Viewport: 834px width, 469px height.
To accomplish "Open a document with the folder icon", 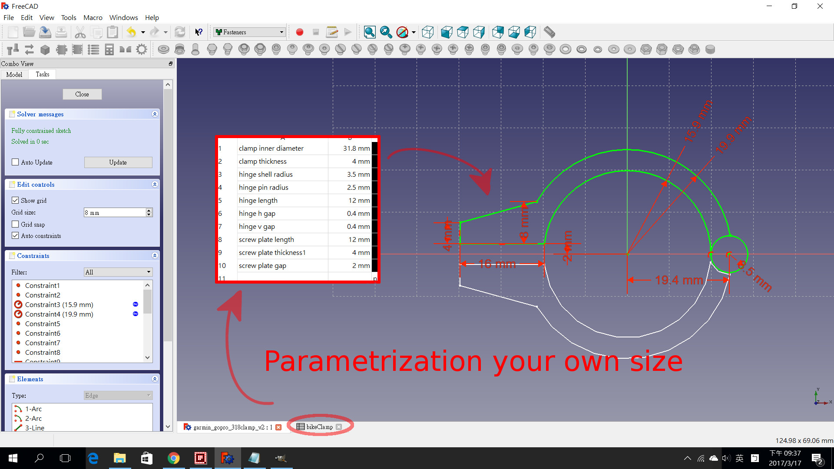I will click(x=29, y=32).
